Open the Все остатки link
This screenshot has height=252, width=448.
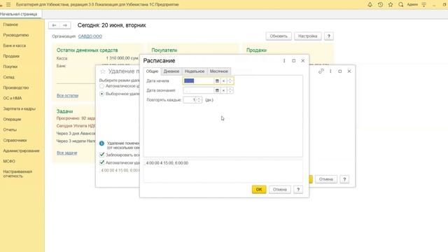67,96
